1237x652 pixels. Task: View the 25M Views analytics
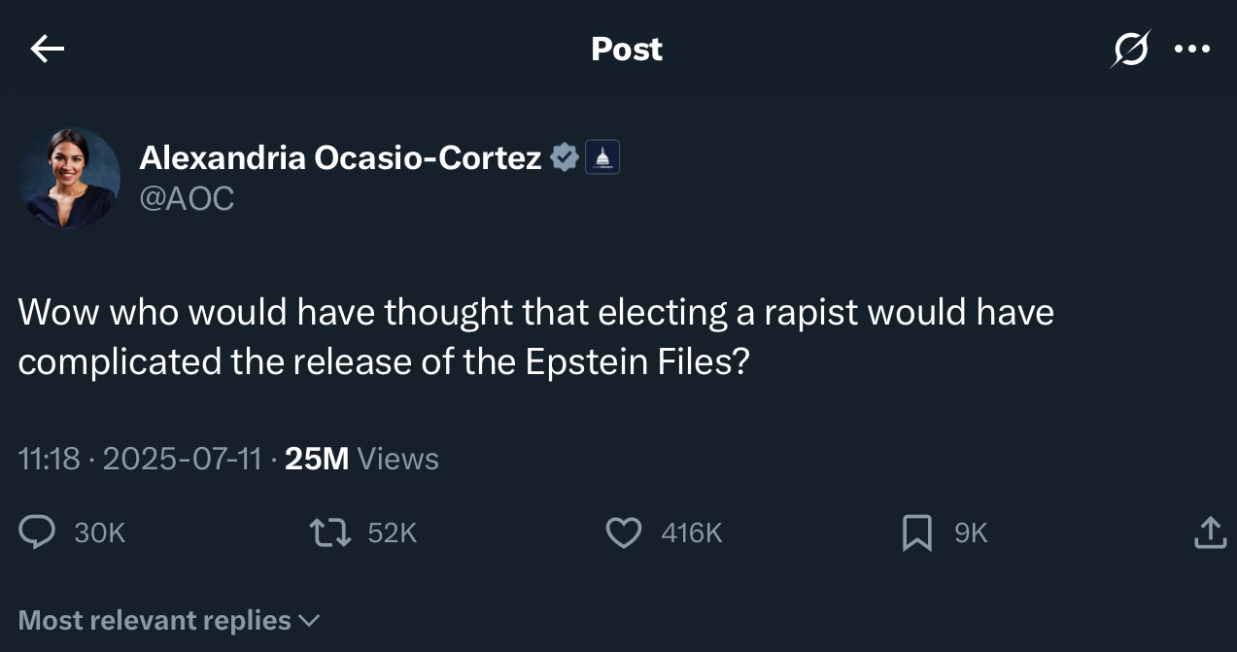click(361, 459)
